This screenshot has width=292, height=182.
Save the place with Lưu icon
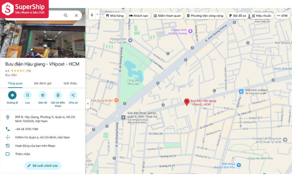click(28, 95)
